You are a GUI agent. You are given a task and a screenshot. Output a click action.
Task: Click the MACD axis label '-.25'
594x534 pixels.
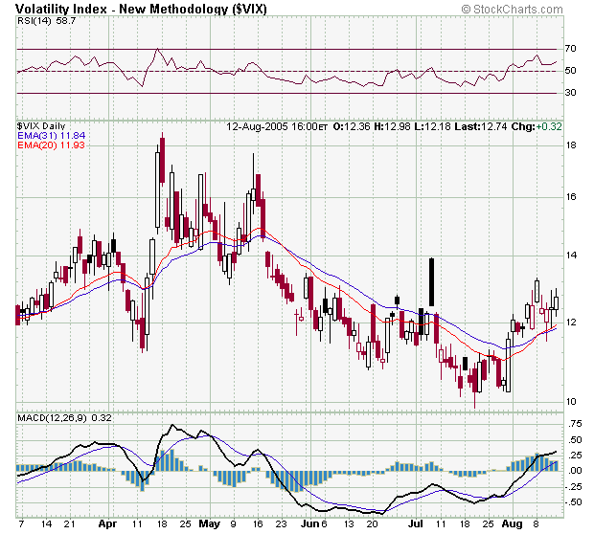tap(573, 487)
